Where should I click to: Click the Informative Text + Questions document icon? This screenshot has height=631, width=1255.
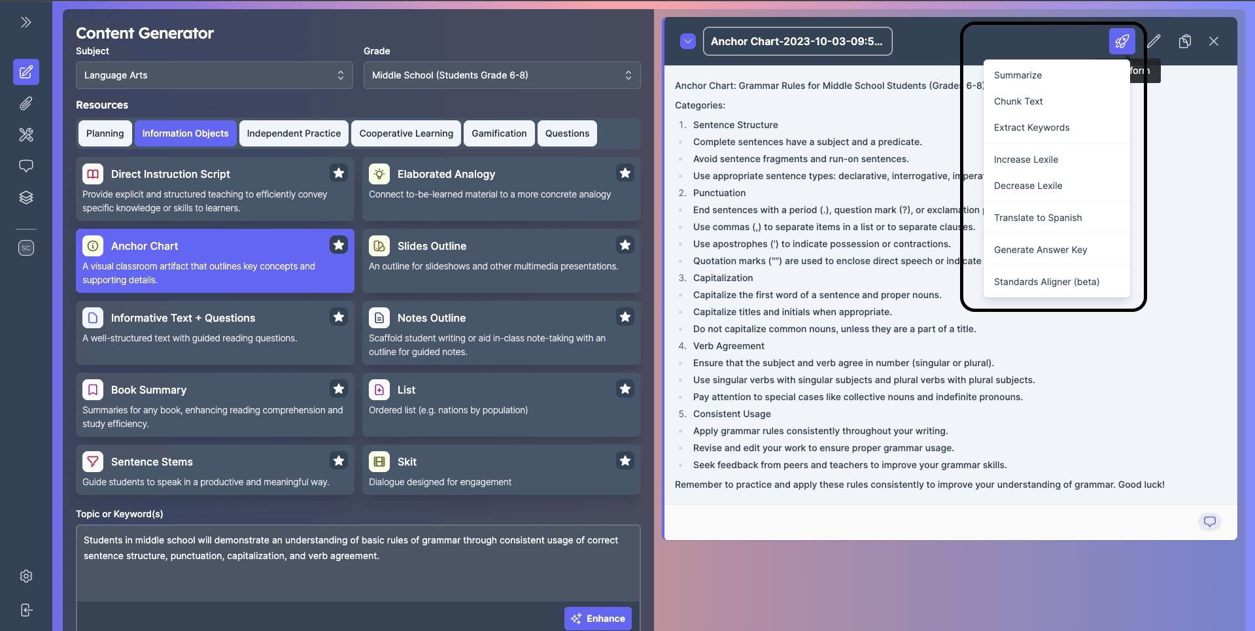click(93, 318)
